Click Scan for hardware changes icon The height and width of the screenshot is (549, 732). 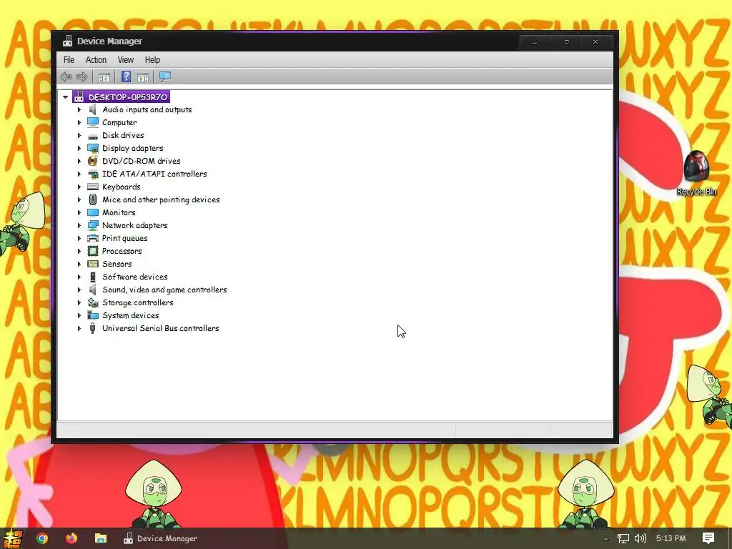click(165, 76)
